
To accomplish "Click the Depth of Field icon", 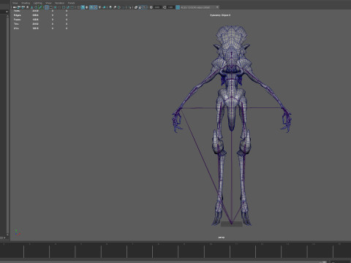I will (123, 7).
